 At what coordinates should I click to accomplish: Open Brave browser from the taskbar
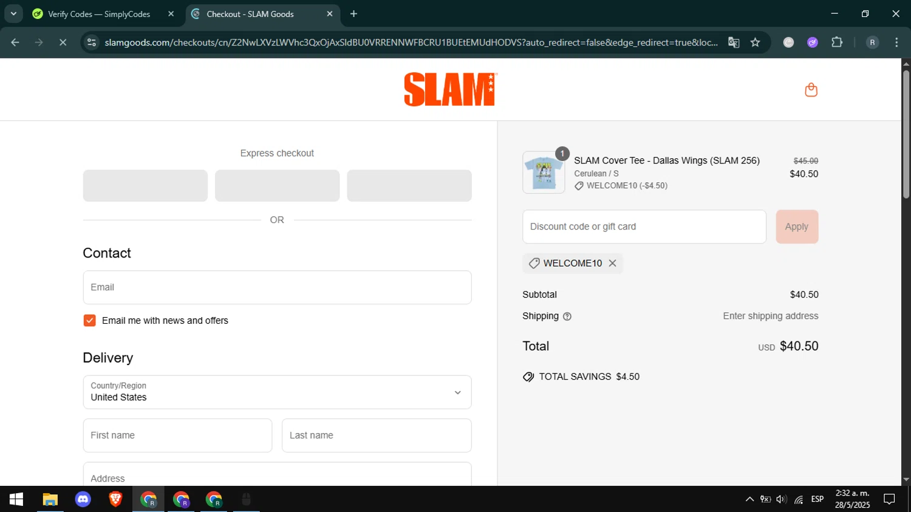click(x=115, y=499)
